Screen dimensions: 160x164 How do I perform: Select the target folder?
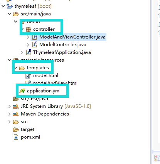(x=27, y=129)
